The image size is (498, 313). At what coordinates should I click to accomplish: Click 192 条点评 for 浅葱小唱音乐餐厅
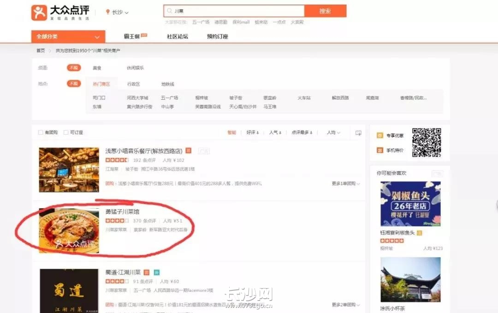(x=144, y=160)
